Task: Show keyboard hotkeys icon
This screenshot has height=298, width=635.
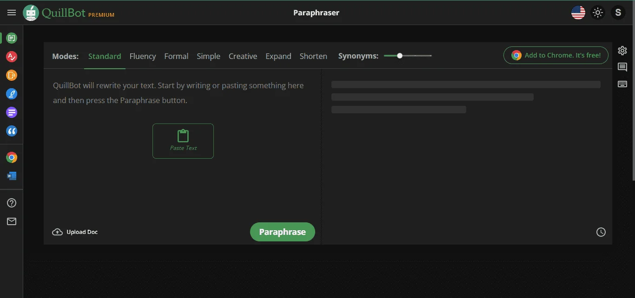Action: click(x=622, y=84)
